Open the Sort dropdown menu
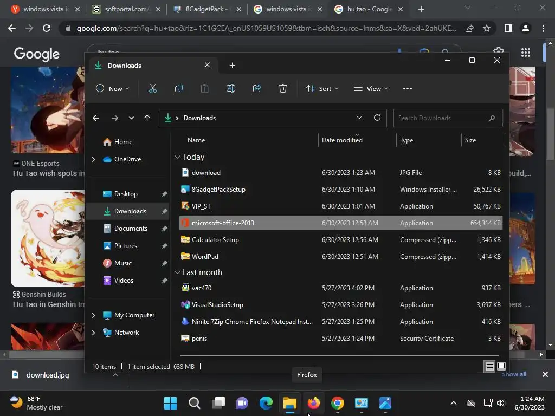The height and width of the screenshot is (416, 555). pyautogui.click(x=322, y=88)
